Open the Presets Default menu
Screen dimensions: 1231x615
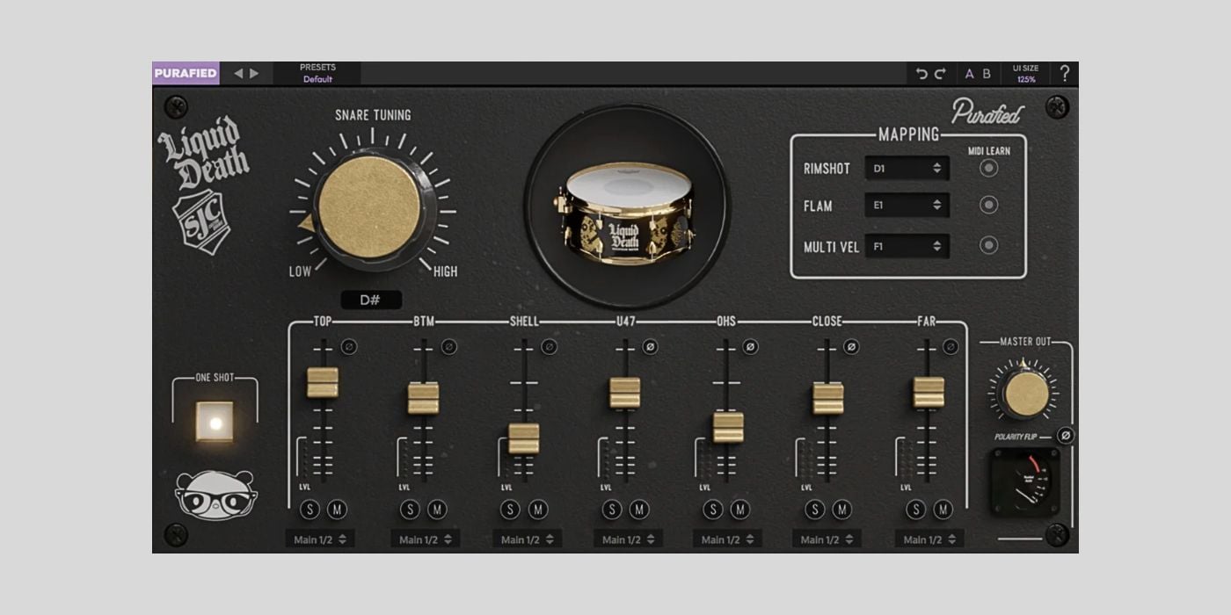click(x=317, y=73)
